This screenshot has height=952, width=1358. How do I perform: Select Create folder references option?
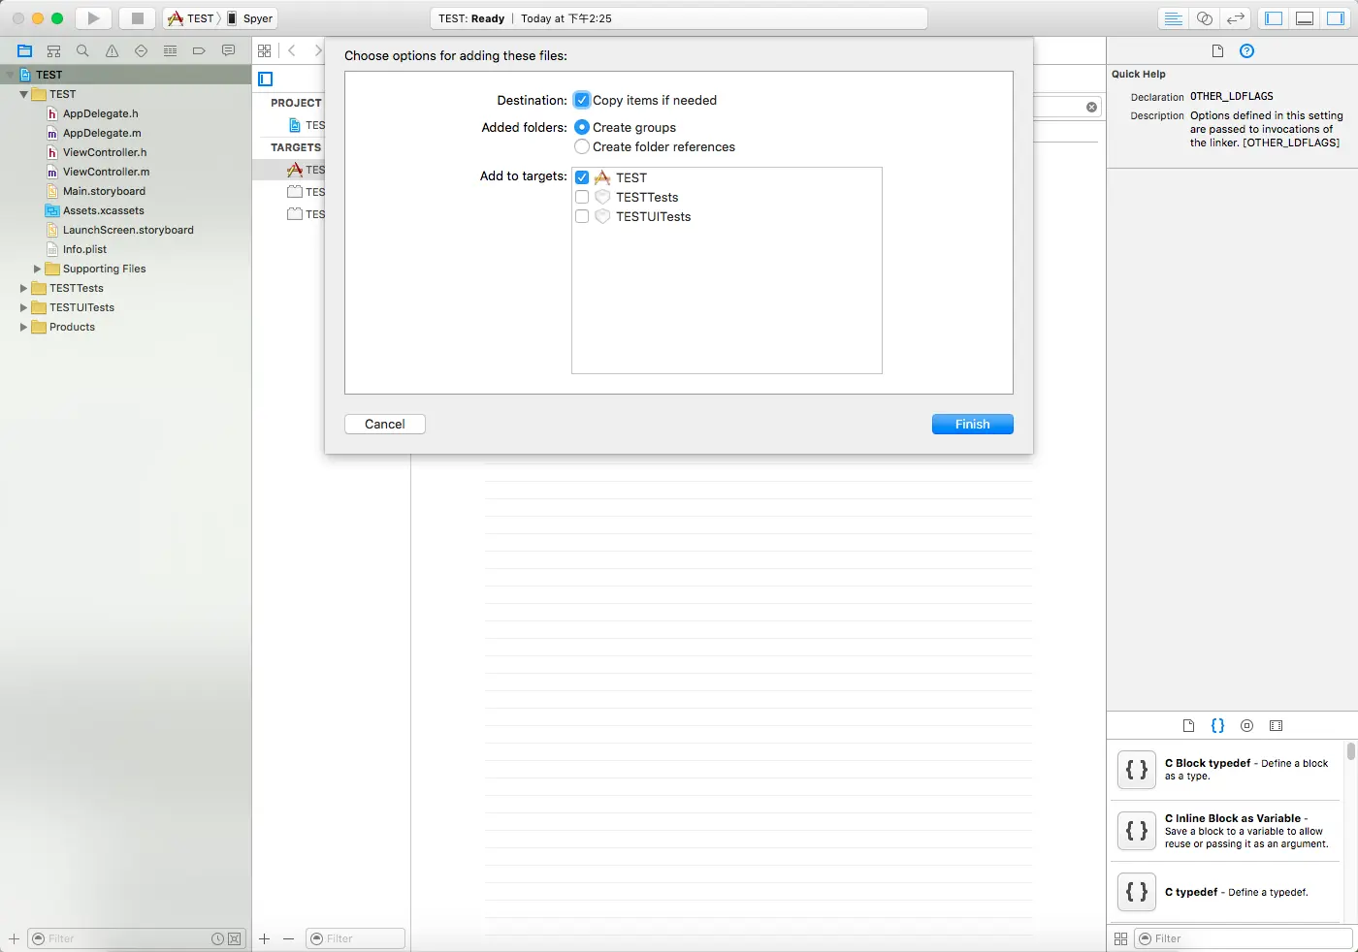click(582, 146)
